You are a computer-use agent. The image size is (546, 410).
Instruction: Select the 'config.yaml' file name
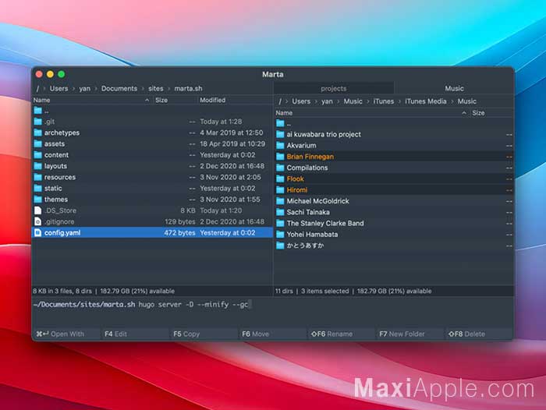pyautogui.click(x=62, y=233)
